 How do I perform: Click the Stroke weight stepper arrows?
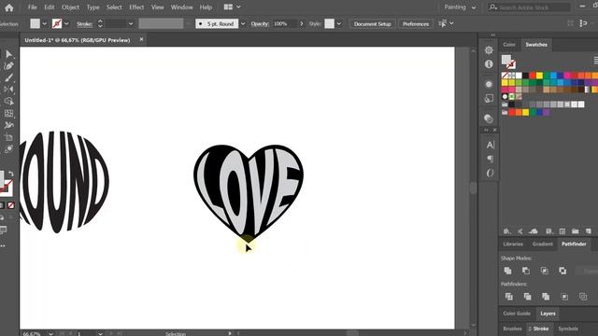pos(100,23)
